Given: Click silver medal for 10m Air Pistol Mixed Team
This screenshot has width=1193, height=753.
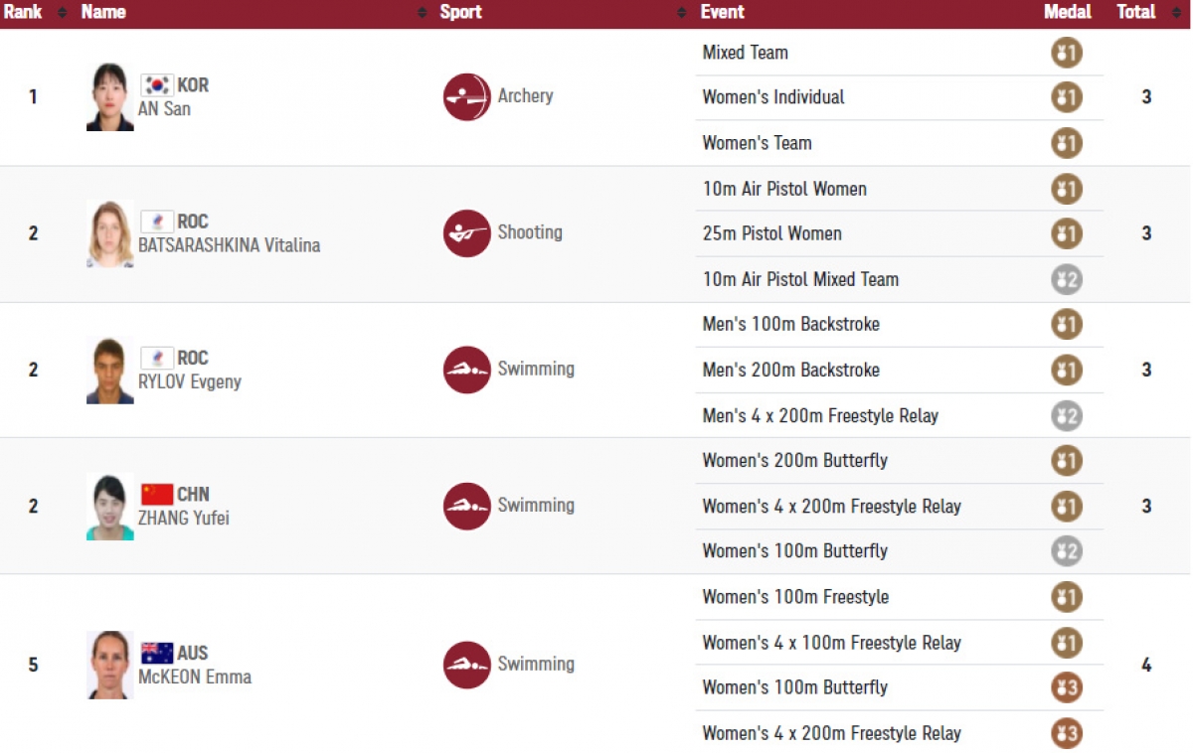Looking at the screenshot, I should 1067,280.
